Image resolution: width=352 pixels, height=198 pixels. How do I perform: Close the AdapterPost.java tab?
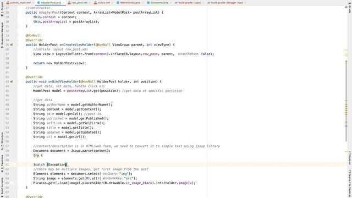point(63,3)
